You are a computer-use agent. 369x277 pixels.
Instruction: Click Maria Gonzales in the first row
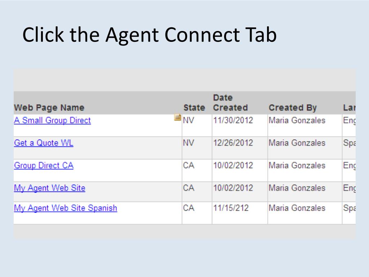click(x=297, y=120)
